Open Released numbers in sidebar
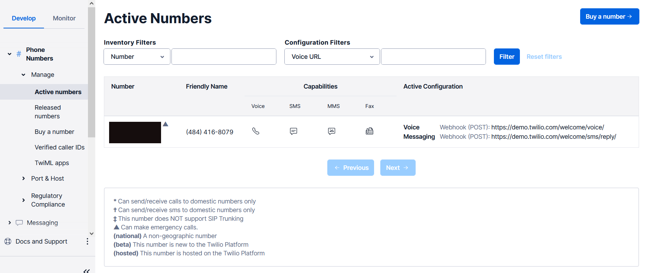This screenshot has height=273, width=656. point(47,112)
